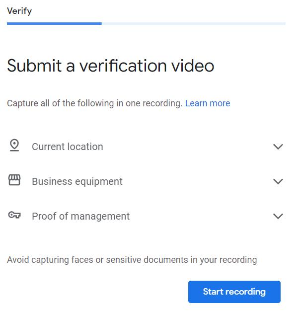The width and height of the screenshot is (298, 313).
Task: Select the Verify tab label
Action: point(19,11)
